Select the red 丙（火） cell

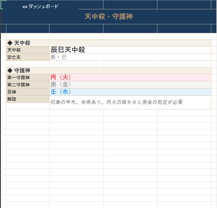[x=130, y=78]
